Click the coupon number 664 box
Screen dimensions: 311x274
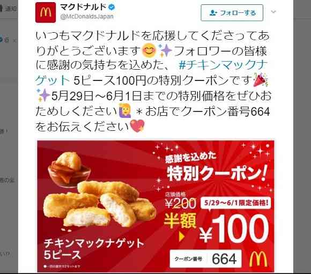[206, 259]
